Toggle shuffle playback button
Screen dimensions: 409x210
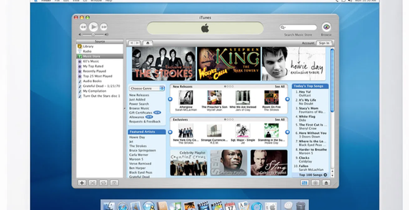click(92, 183)
